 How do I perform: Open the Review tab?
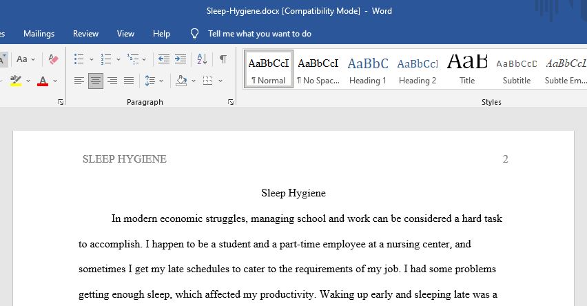pyautogui.click(x=85, y=34)
